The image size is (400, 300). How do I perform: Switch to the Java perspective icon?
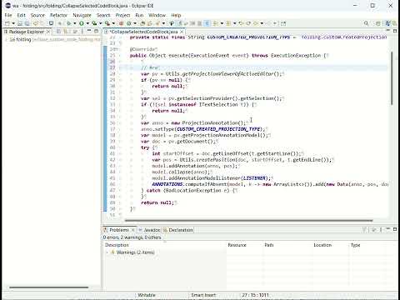coord(387,23)
